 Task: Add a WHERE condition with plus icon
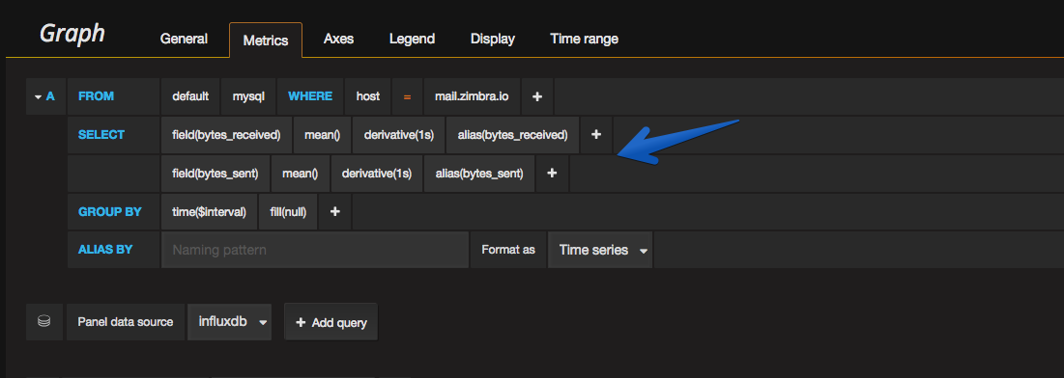(536, 96)
